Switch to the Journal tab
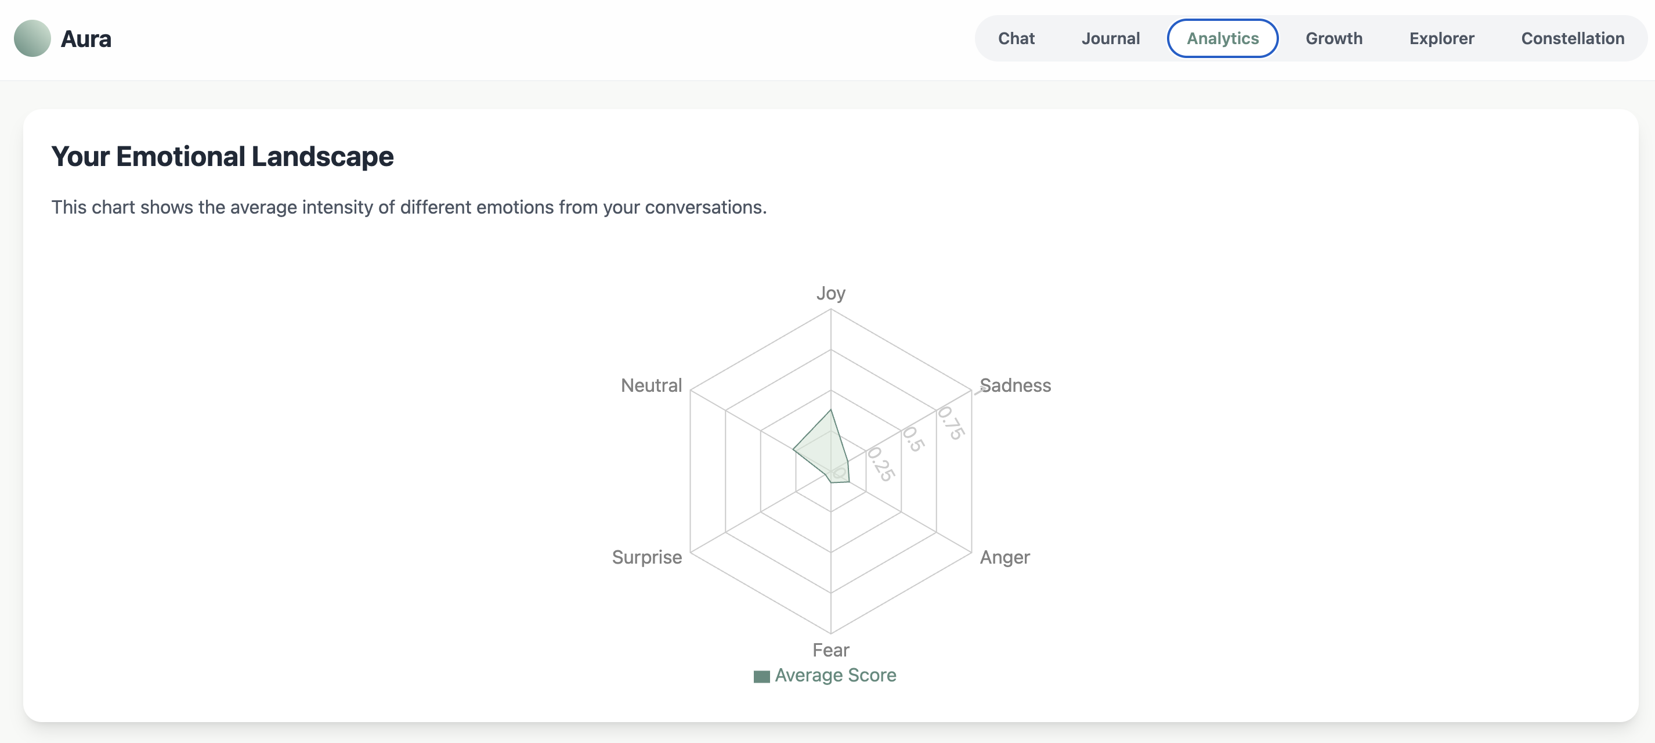Image resolution: width=1655 pixels, height=743 pixels. coord(1110,38)
